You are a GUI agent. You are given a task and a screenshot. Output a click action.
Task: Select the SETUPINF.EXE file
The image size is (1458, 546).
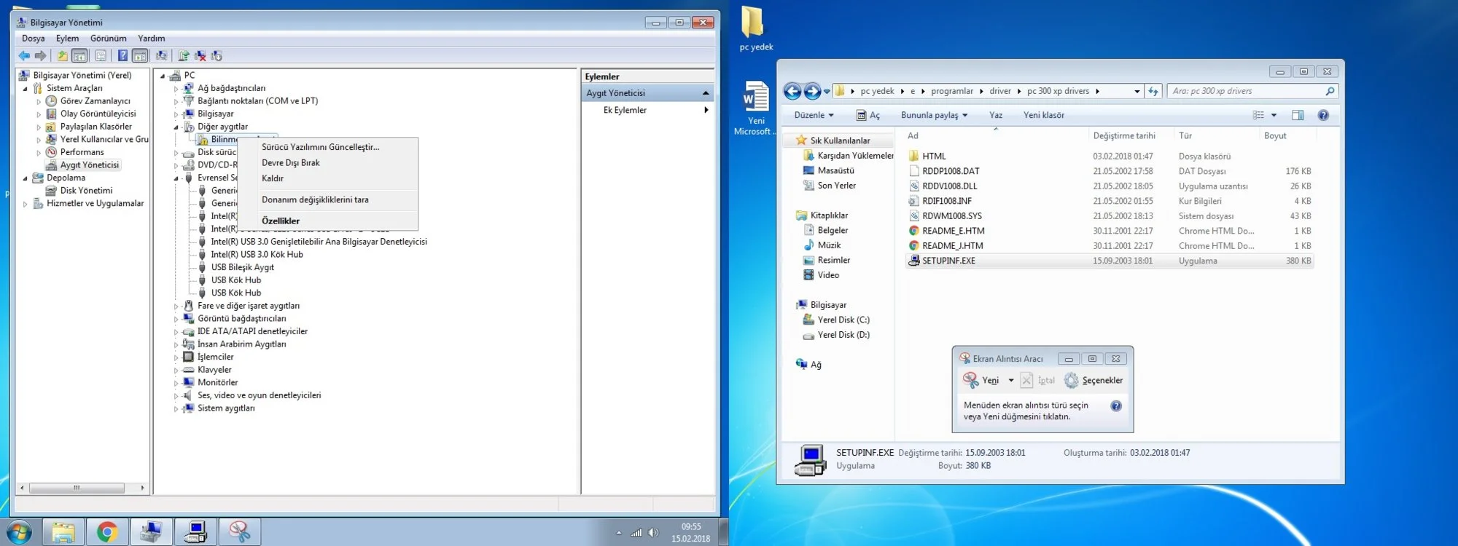click(1109, 261)
